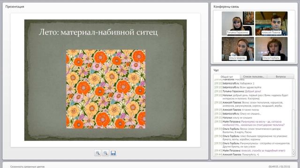Select Алексей Павлов video thumbnail
Image resolution: width=300 pixels, height=168 pixels.
pyautogui.click(x=271, y=23)
